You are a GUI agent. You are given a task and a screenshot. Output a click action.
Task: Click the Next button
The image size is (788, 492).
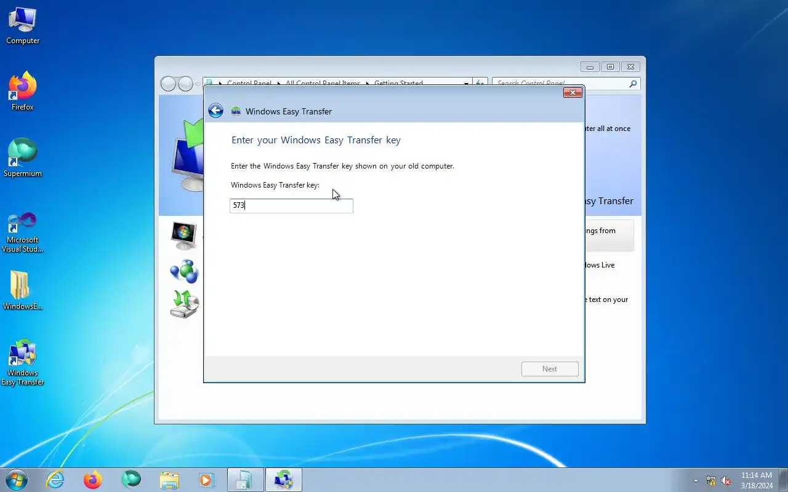550,369
